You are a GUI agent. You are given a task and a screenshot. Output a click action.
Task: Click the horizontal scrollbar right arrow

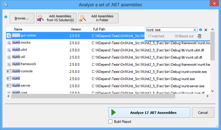click(x=208, y=96)
